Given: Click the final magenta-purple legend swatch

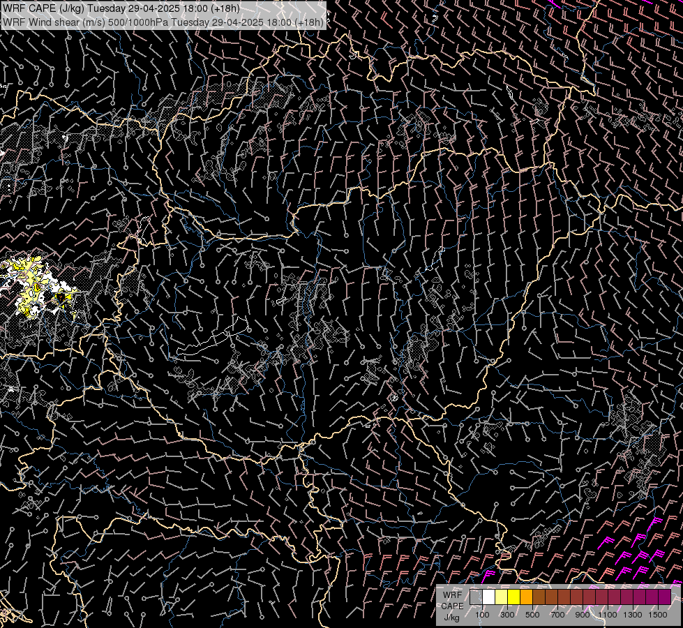Looking at the screenshot, I should [665, 597].
